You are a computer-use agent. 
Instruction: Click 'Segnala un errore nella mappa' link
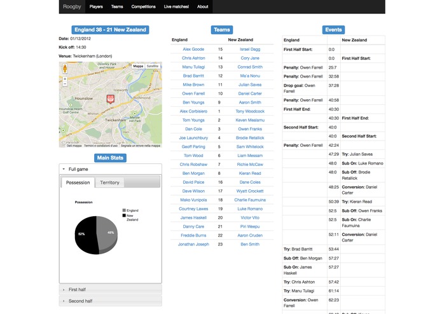141,146
